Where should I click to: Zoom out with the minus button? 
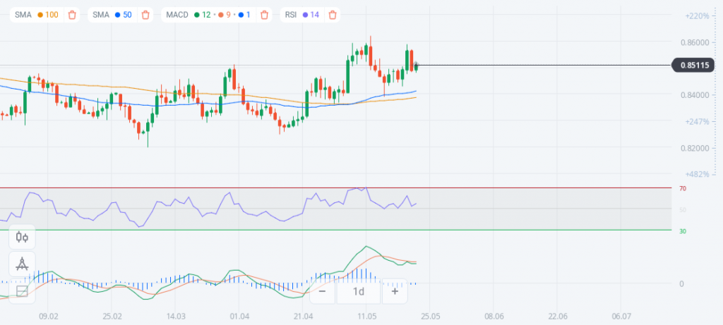(322, 291)
